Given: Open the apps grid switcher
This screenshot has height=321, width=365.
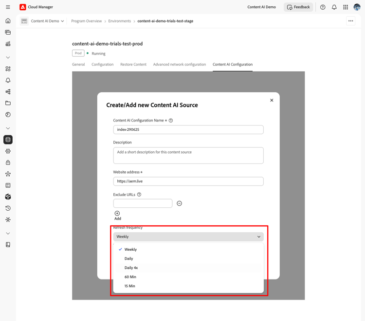Looking at the screenshot, I should click(346, 7).
